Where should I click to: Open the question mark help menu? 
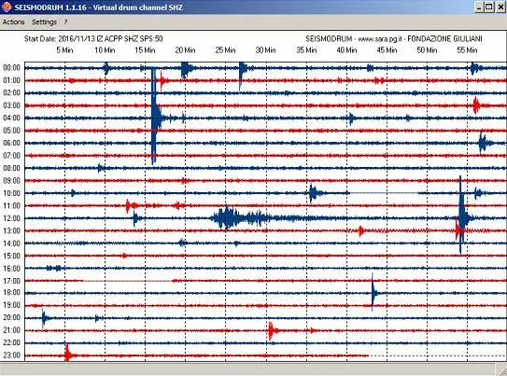click(x=65, y=22)
